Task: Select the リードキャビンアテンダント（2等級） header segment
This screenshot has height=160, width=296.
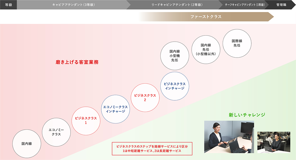Action: 177,5
